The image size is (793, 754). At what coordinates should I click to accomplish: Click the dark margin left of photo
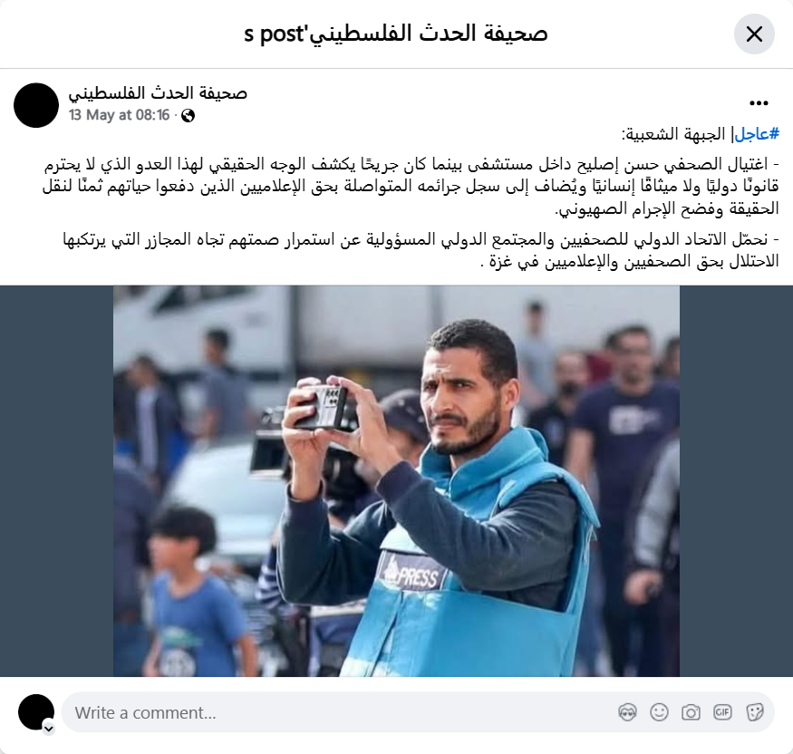56,481
